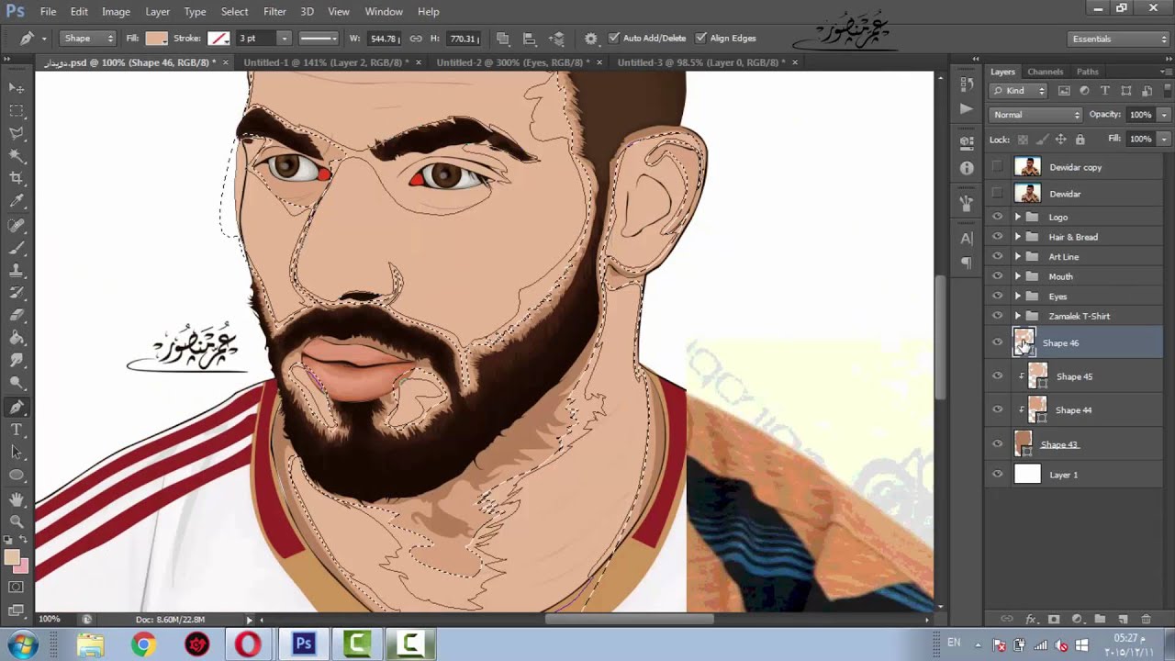Select the History Brush tool

[x=17, y=294]
